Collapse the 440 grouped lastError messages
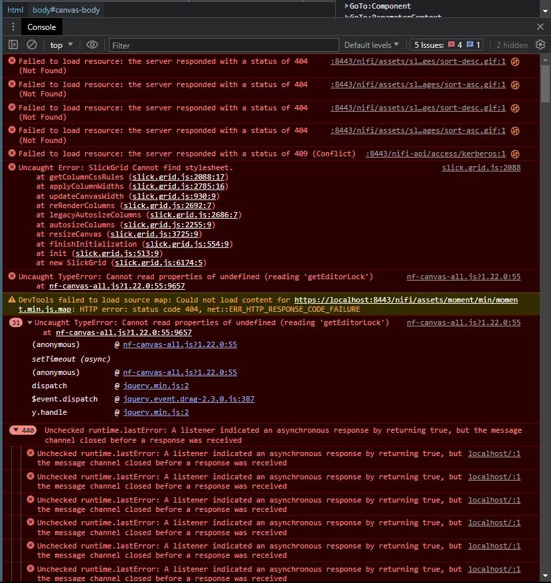 (16, 430)
